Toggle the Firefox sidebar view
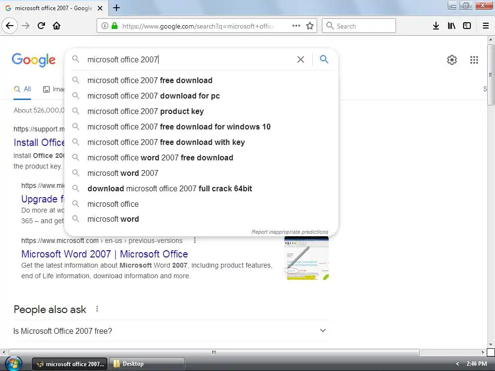This screenshot has width=495, height=371. click(467, 26)
